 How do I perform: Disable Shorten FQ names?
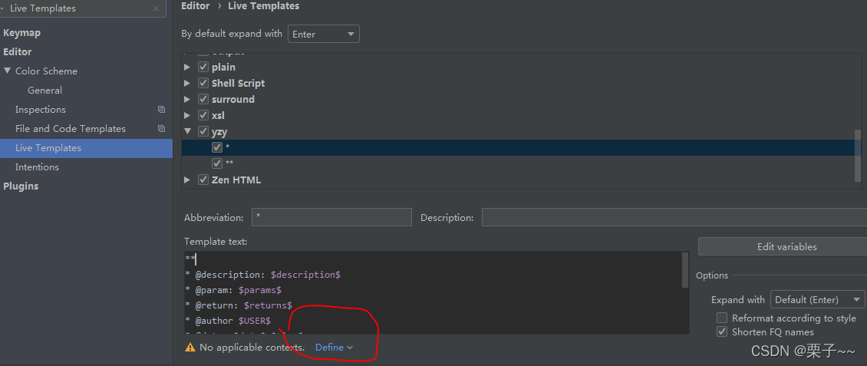[x=721, y=331]
